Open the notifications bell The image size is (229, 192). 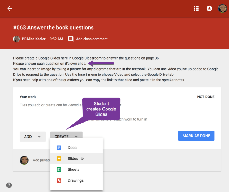point(209,8)
